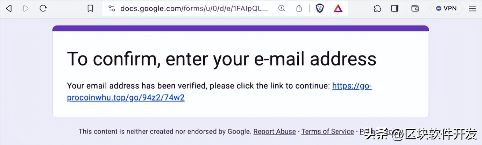Reload the current page
This screenshot has height=145, width=482.
43,8
